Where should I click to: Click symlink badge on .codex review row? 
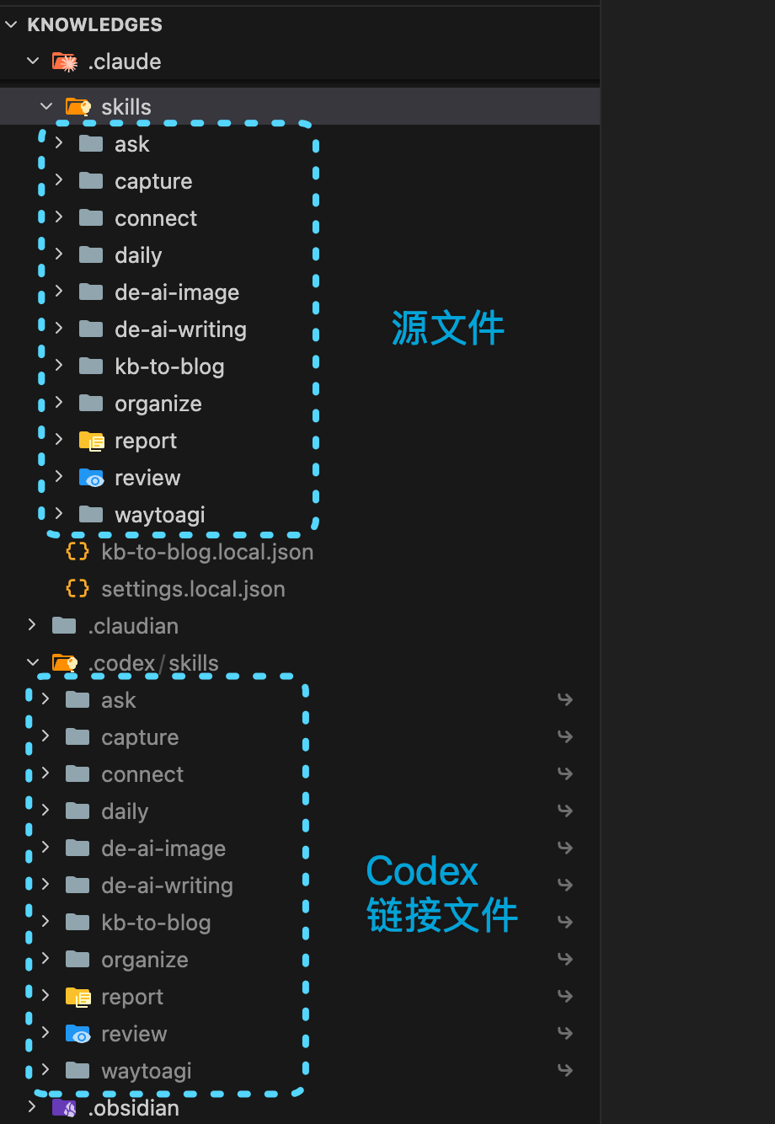(x=565, y=1033)
